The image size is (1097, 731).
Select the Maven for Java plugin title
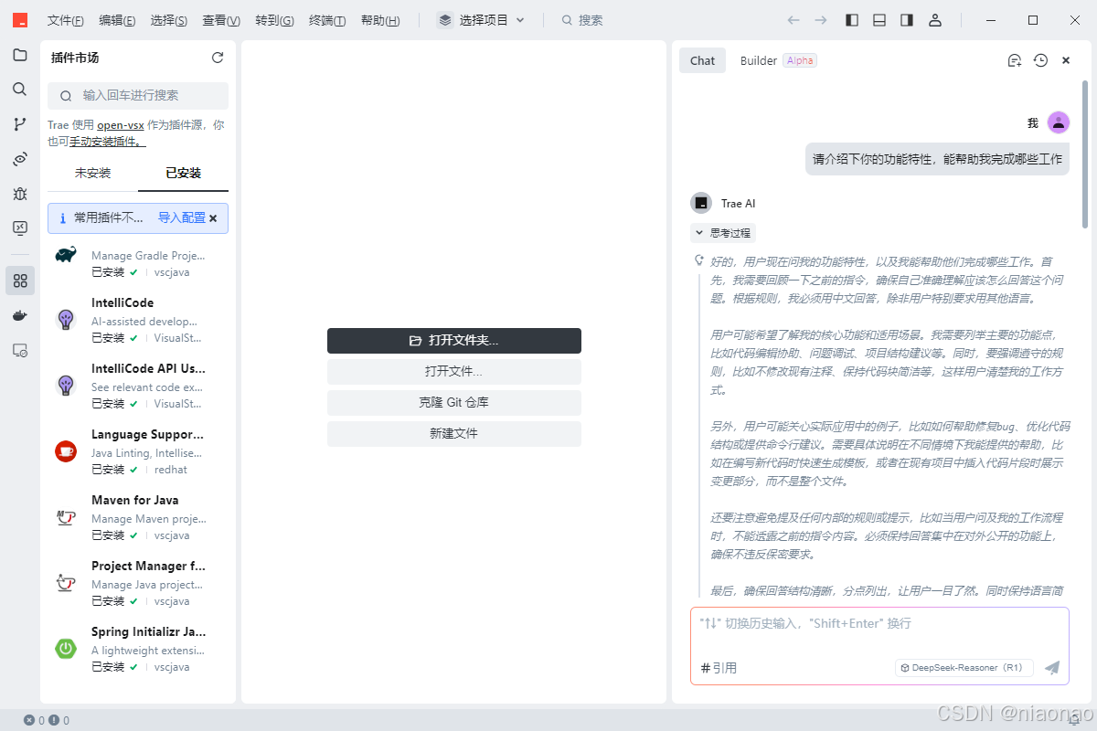(135, 500)
